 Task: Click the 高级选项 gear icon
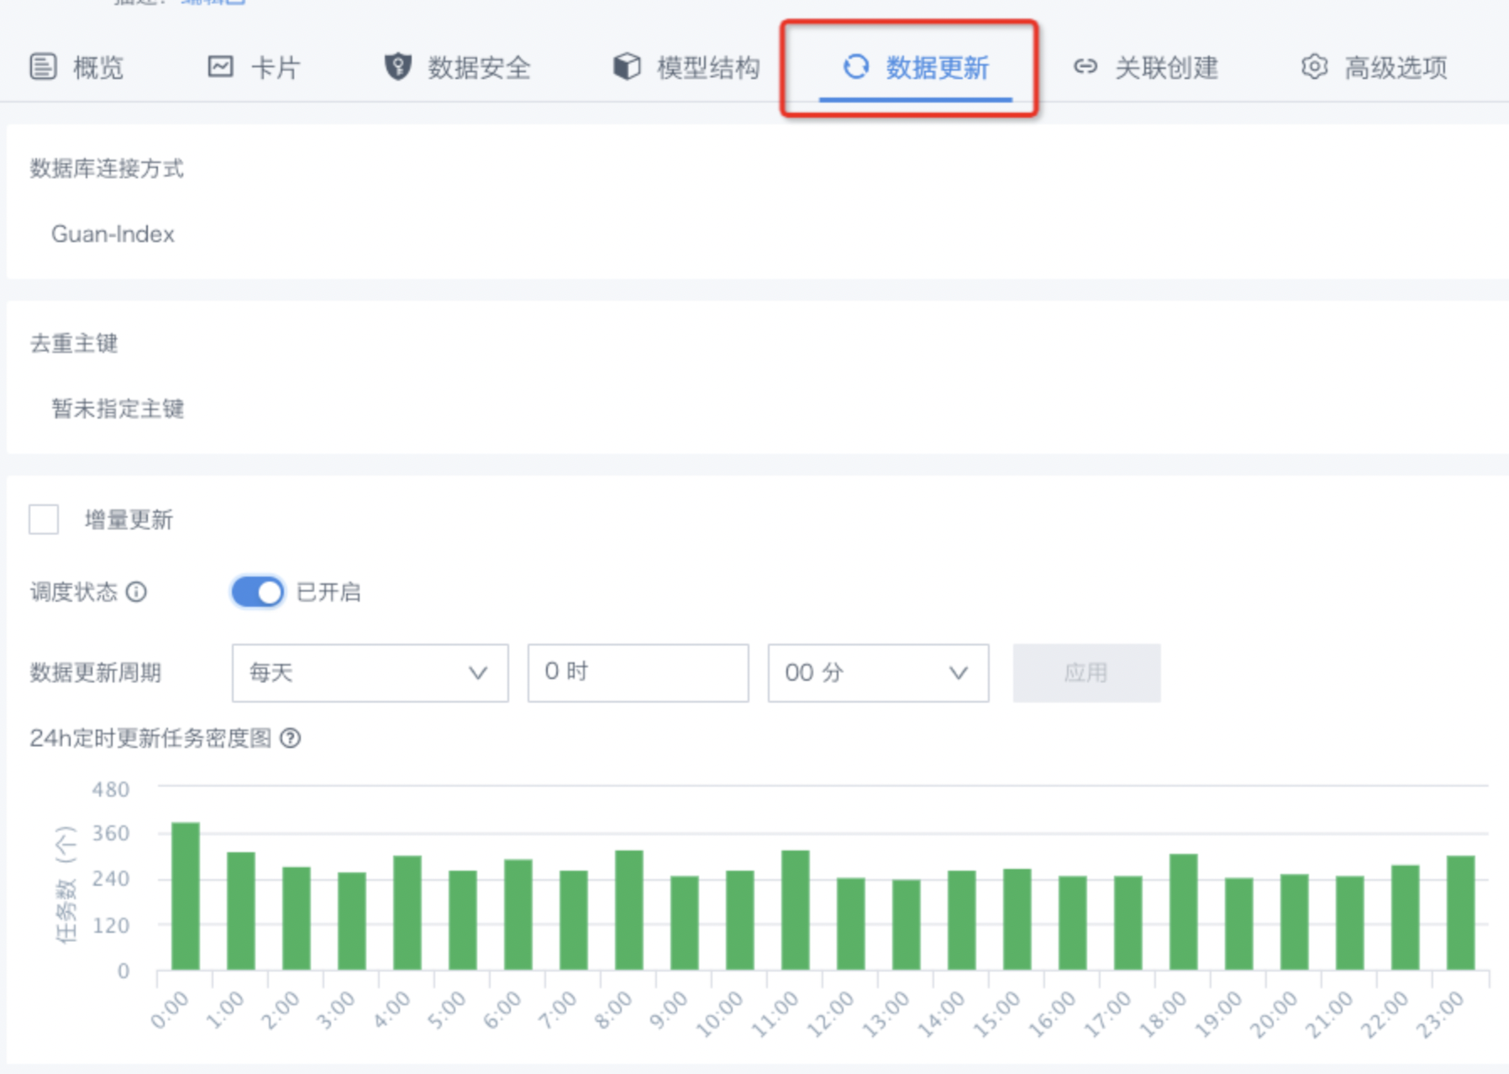[x=1314, y=66]
